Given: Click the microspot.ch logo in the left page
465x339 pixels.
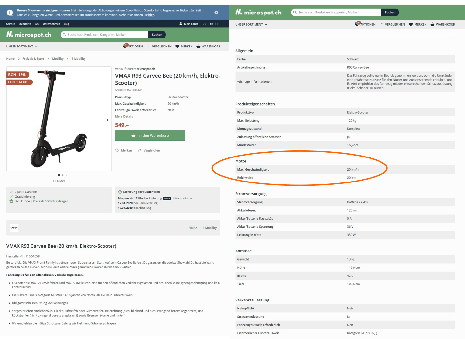Looking at the screenshot, I should (29, 34).
